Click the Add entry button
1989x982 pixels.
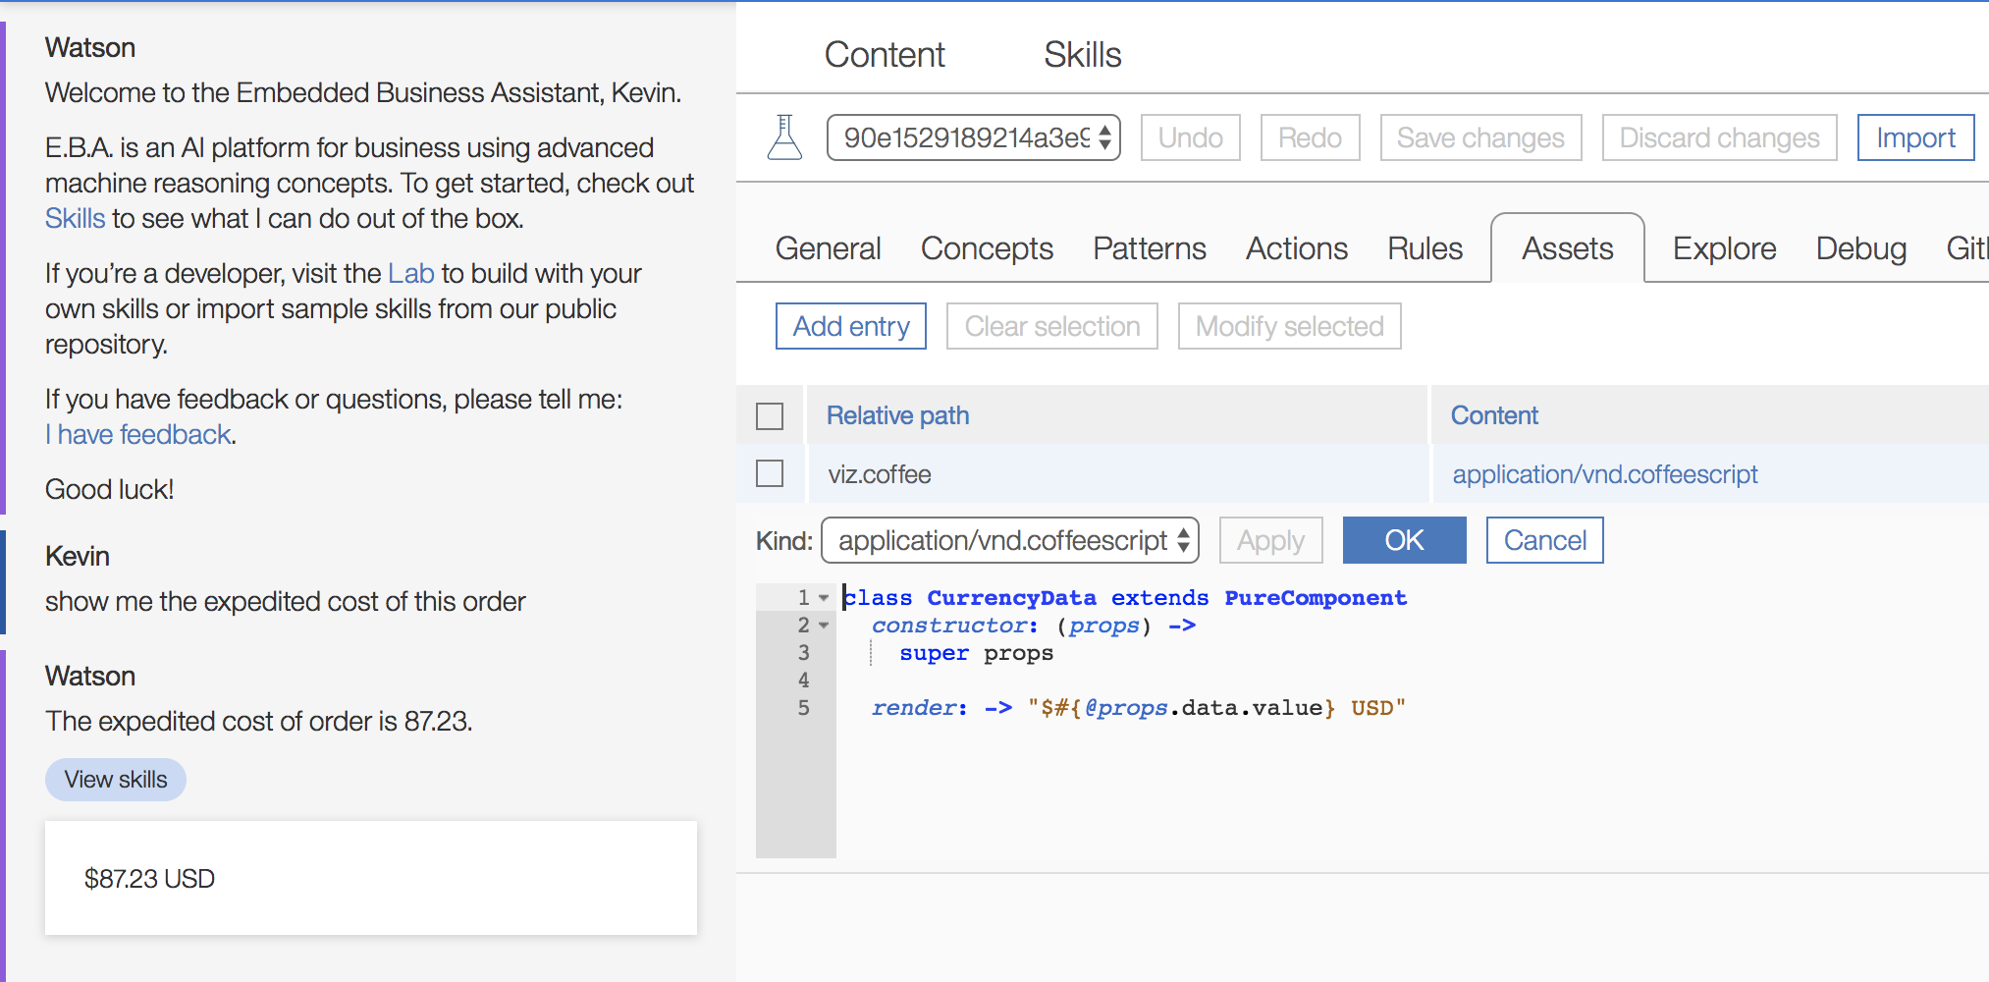(x=851, y=326)
